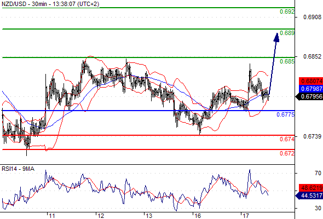The width and height of the screenshot is (323, 219).
Task: Select the 0.6739 price axis value
Action: [x=312, y=136]
